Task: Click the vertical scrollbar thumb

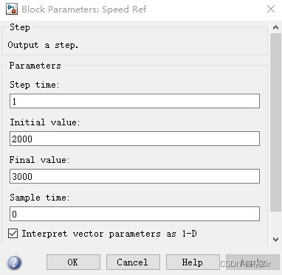Action: click(x=276, y=122)
